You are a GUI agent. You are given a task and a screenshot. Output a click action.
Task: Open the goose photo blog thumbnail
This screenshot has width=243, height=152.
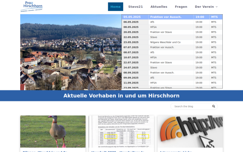click(x=53, y=131)
